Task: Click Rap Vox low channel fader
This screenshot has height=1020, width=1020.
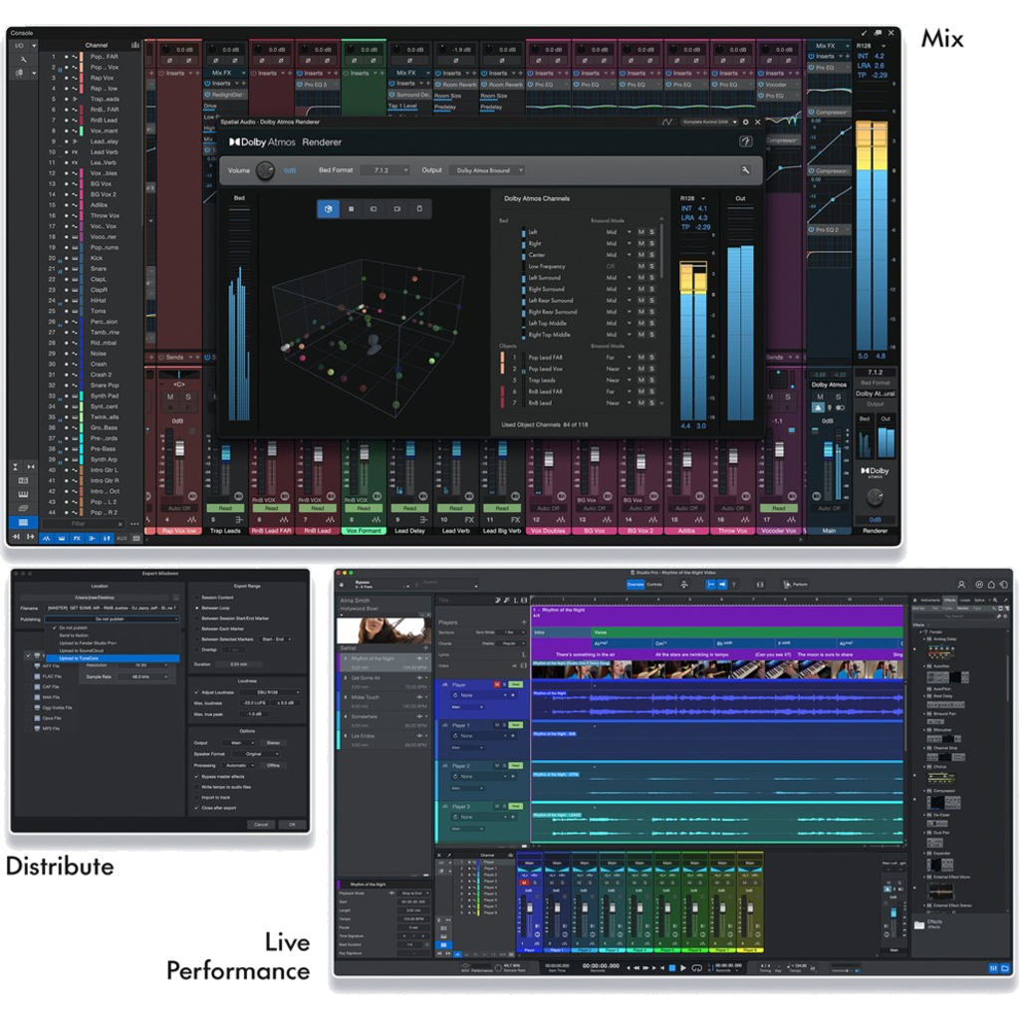Action: pos(179,449)
